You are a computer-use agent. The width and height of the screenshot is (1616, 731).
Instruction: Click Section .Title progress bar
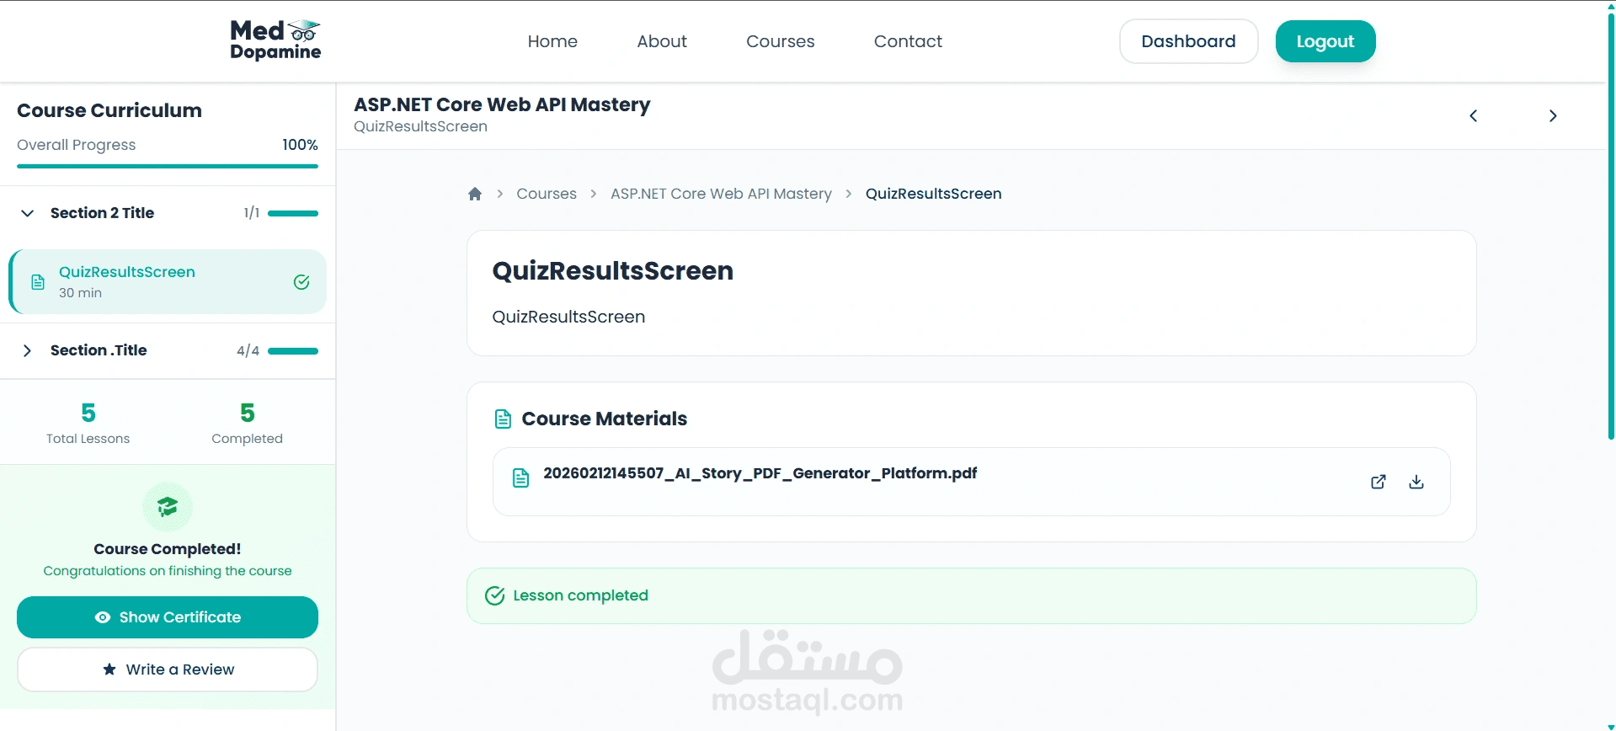coord(293,351)
